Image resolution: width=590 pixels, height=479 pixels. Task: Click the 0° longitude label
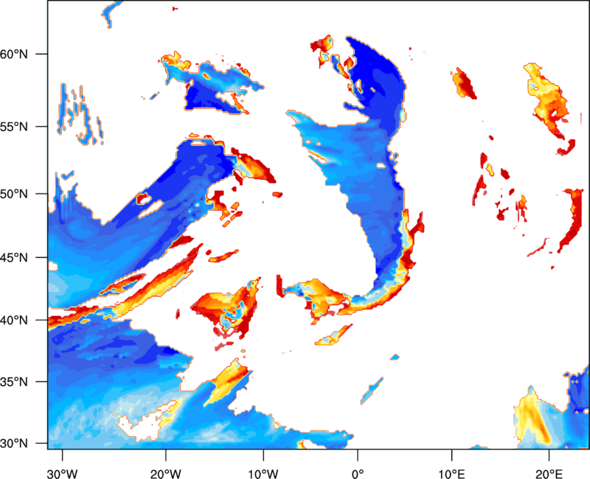click(x=358, y=474)
